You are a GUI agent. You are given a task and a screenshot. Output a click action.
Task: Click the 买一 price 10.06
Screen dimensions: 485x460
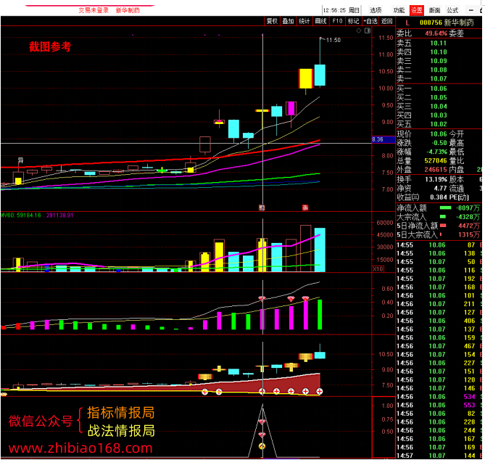(439, 89)
